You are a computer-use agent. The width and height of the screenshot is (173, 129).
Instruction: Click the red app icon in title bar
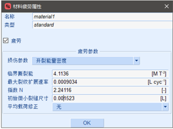point(8,6)
